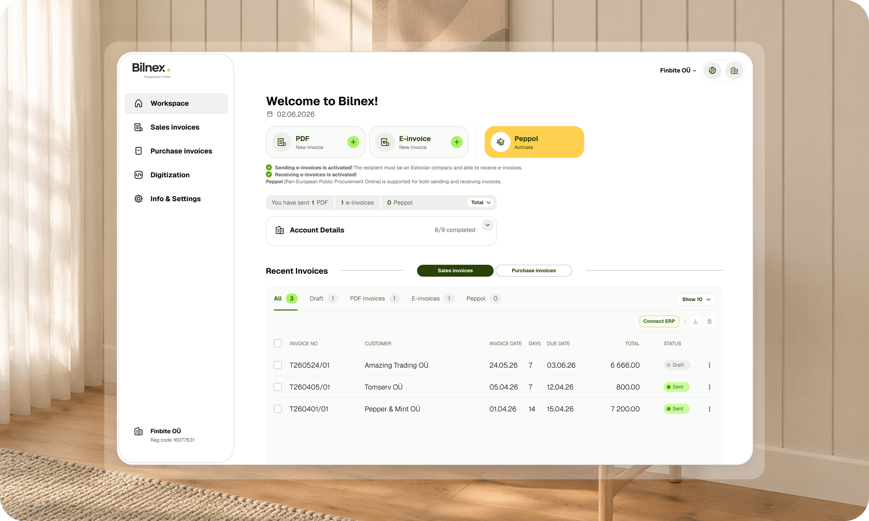Click the E-invoice document icon on card
Viewport: 869px width, 521px height.
point(385,142)
